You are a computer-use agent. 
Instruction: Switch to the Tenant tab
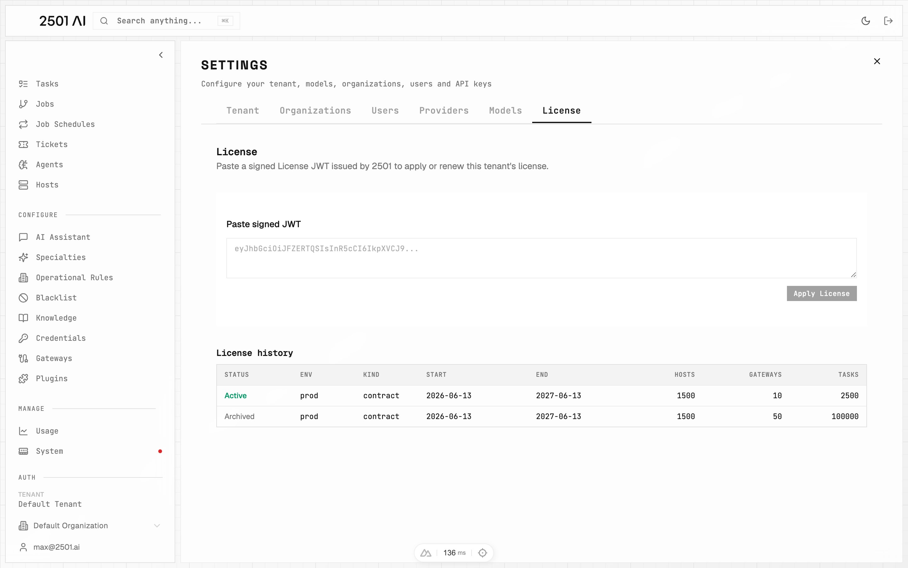(x=243, y=111)
